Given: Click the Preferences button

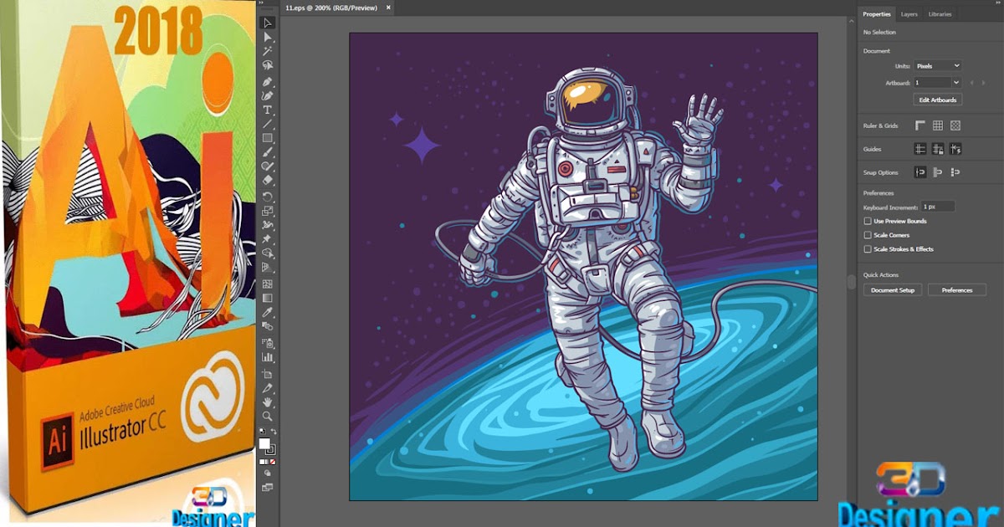Looking at the screenshot, I should click(957, 291).
